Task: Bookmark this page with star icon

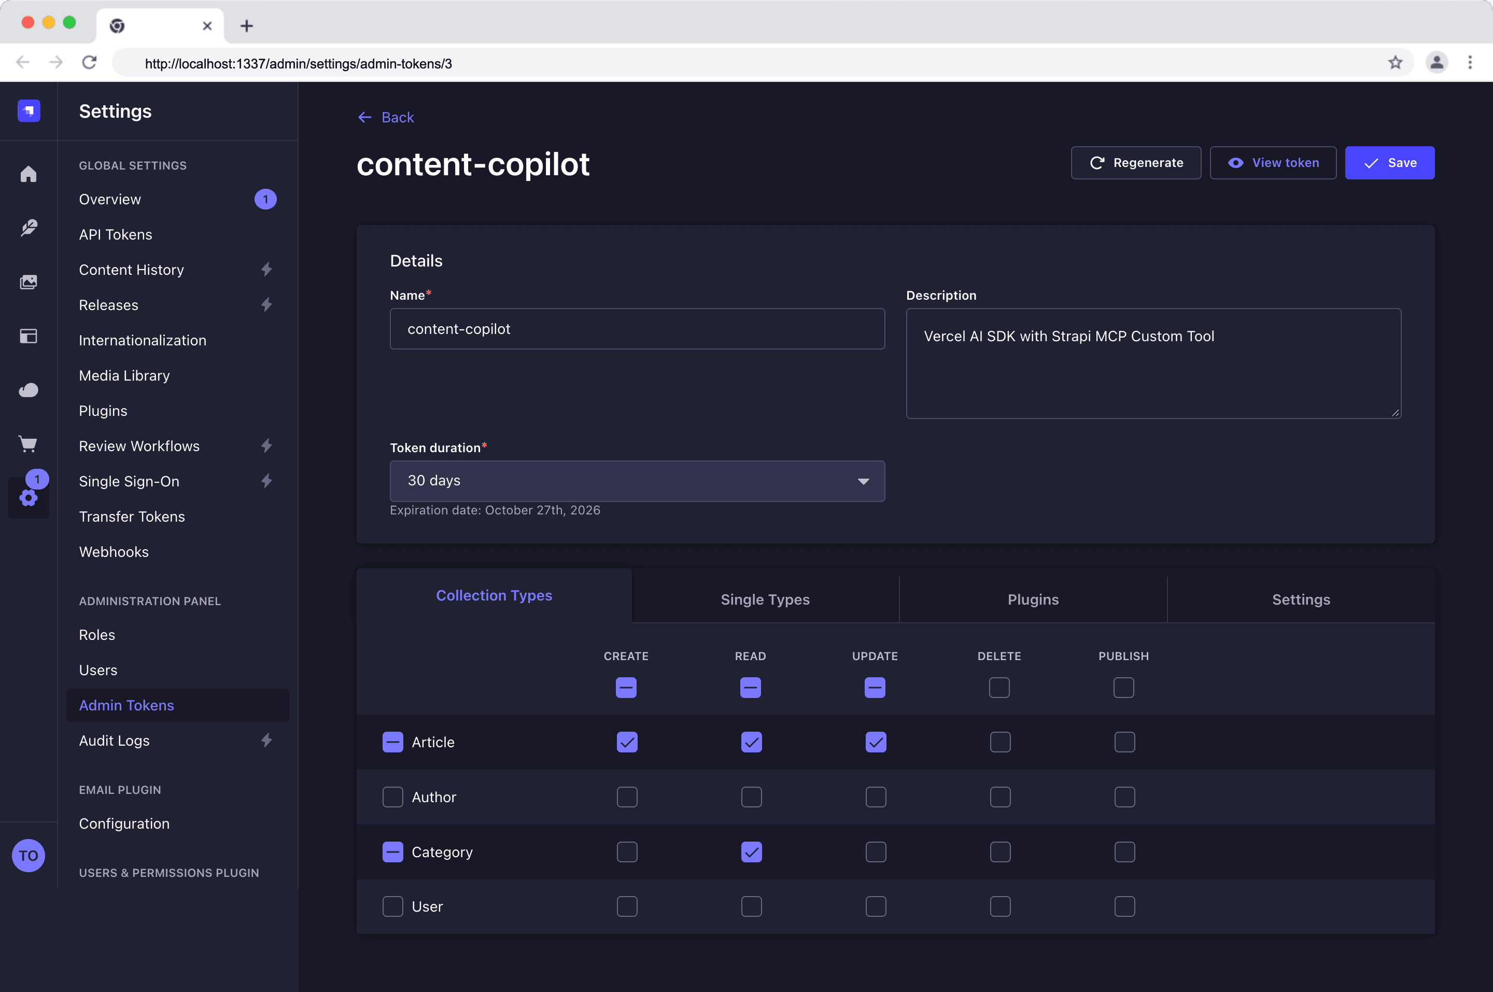Action: [1395, 63]
